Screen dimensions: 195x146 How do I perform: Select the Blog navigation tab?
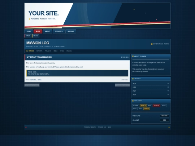pyautogui.click(x=38, y=31)
